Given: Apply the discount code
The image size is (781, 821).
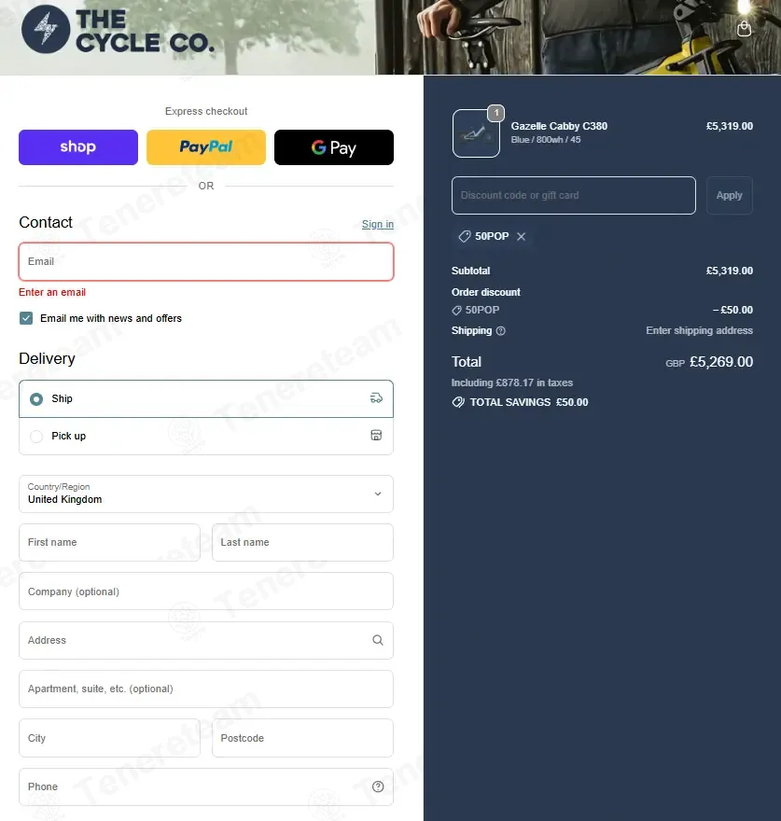Looking at the screenshot, I should (729, 195).
